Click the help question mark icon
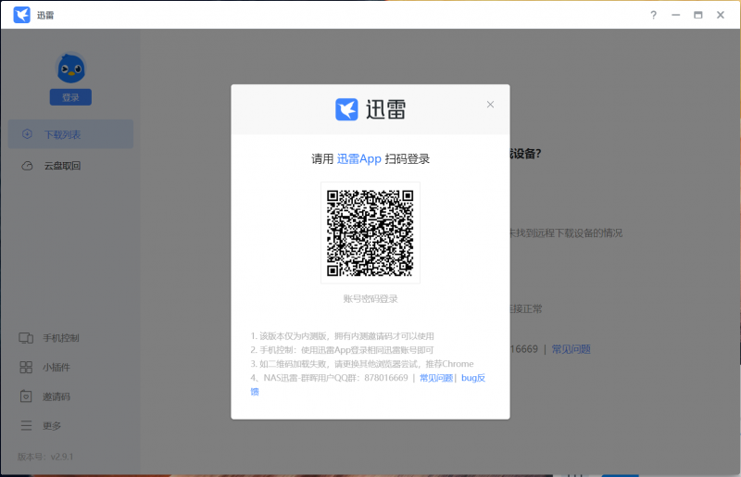Image resolution: width=741 pixels, height=477 pixels. (653, 15)
